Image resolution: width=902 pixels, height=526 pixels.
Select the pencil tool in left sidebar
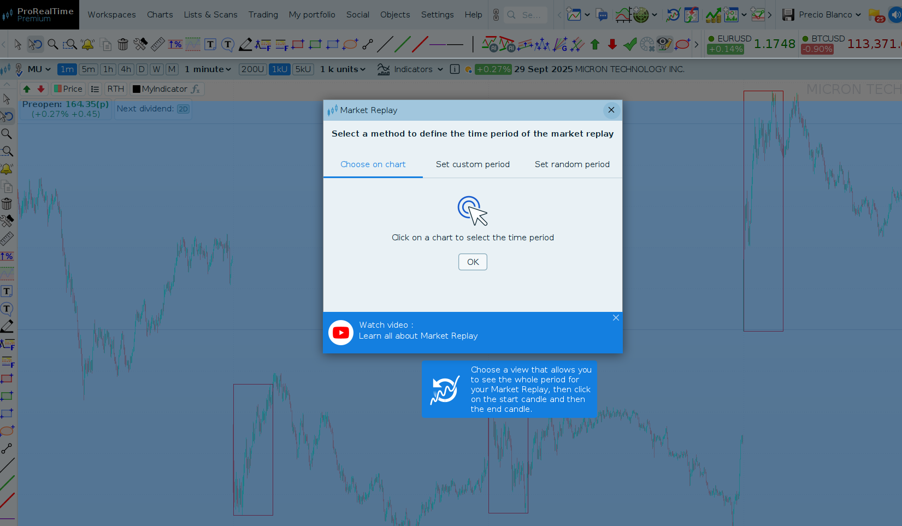(x=7, y=326)
